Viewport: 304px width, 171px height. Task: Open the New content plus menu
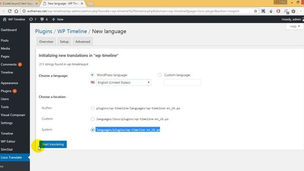57,19
